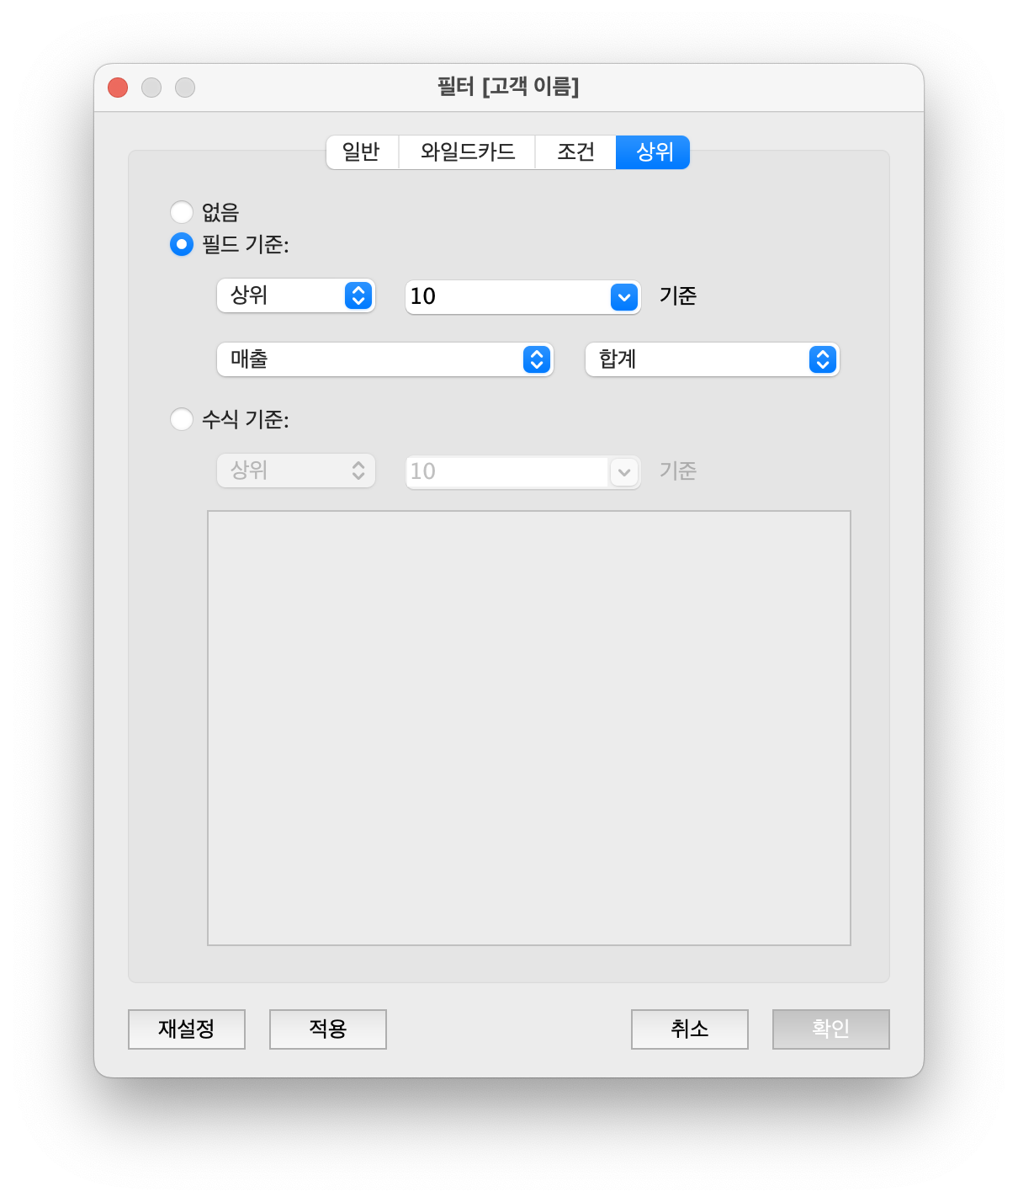The width and height of the screenshot is (1018, 1202).
Task: Open the 조건 tab
Action: pos(575,152)
